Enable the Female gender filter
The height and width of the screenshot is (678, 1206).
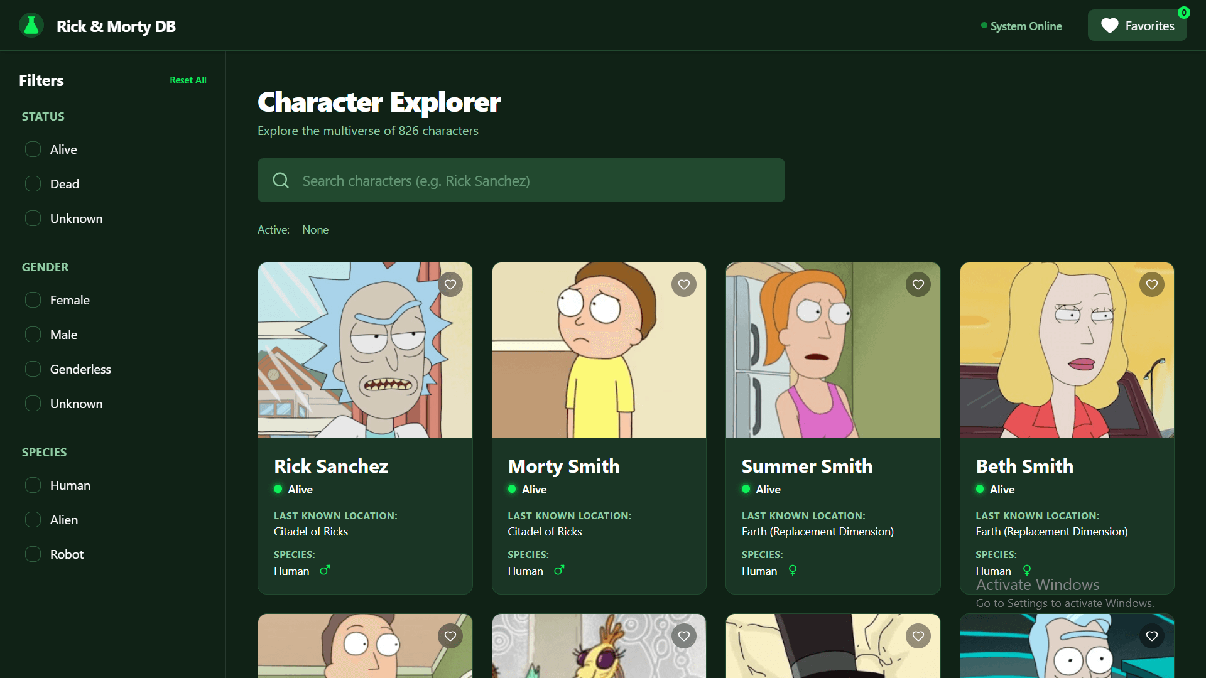coord(33,299)
